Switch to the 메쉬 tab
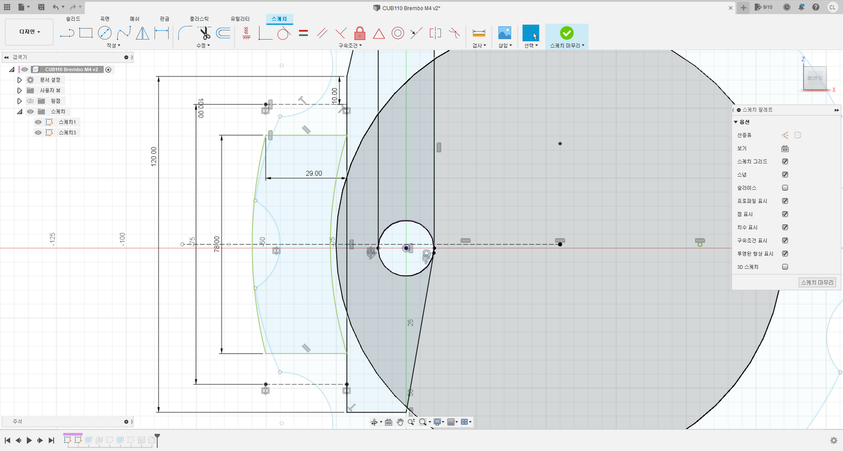 click(x=134, y=19)
